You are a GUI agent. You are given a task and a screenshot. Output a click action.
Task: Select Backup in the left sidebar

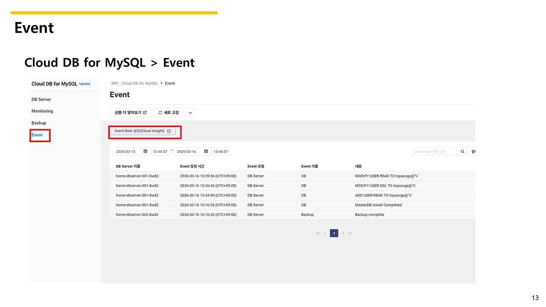(39, 123)
